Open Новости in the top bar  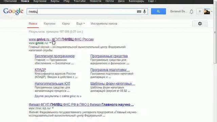tap(96, 1)
